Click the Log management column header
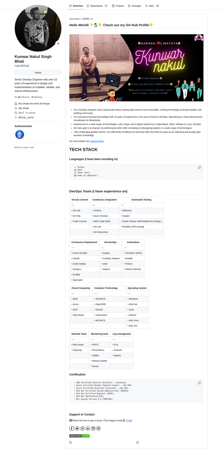 [x=122, y=334]
